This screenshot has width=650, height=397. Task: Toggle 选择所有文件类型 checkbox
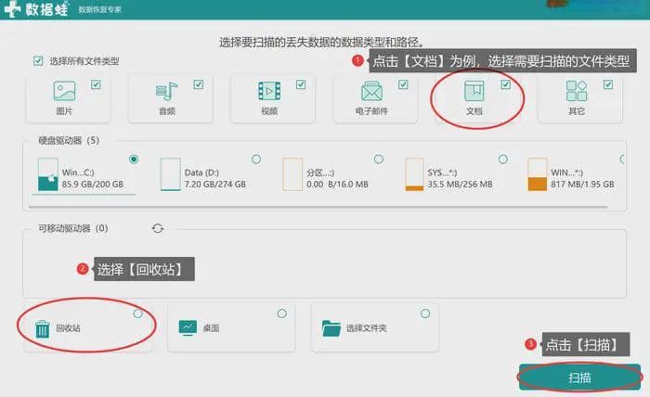(38, 61)
